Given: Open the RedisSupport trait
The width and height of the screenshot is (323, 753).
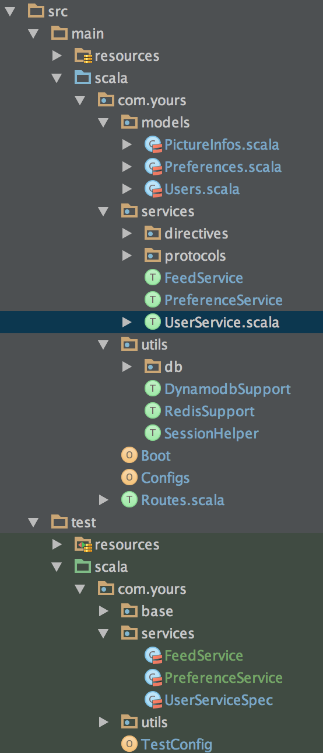Looking at the screenshot, I should point(209,411).
